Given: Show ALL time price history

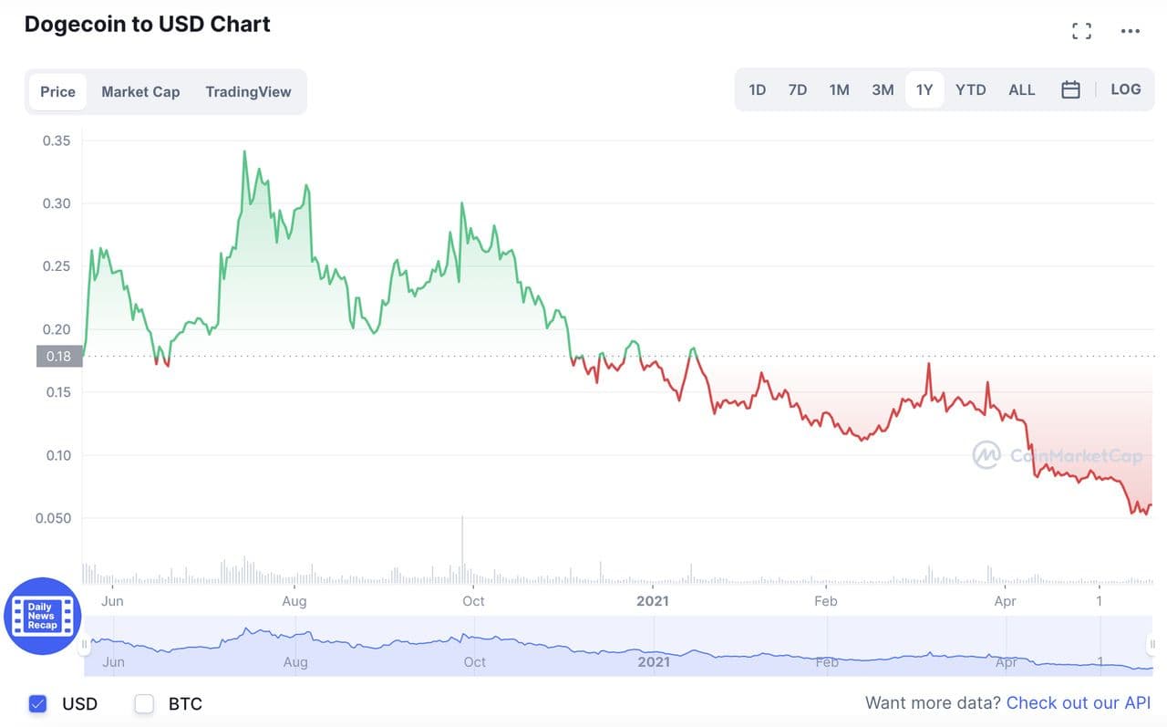Looking at the screenshot, I should (1021, 89).
